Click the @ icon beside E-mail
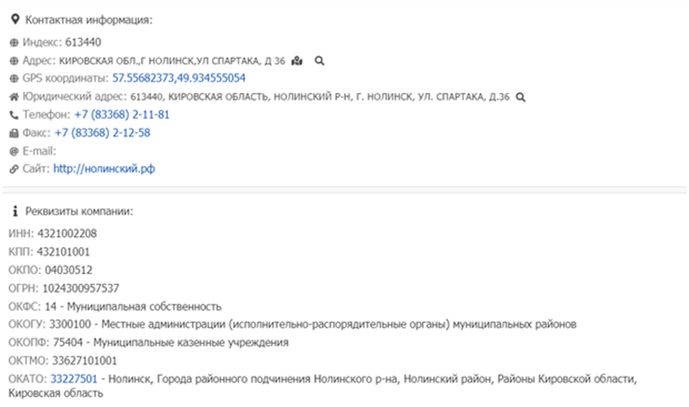Viewport: 689px width, 407px height. tap(15, 151)
